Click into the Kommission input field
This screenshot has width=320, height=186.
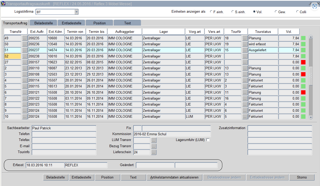click(172, 134)
